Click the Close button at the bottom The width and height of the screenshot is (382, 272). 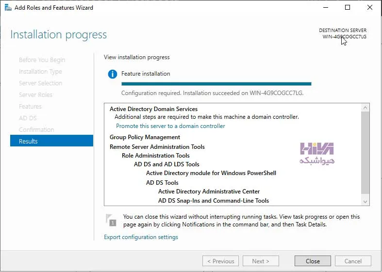point(313,261)
